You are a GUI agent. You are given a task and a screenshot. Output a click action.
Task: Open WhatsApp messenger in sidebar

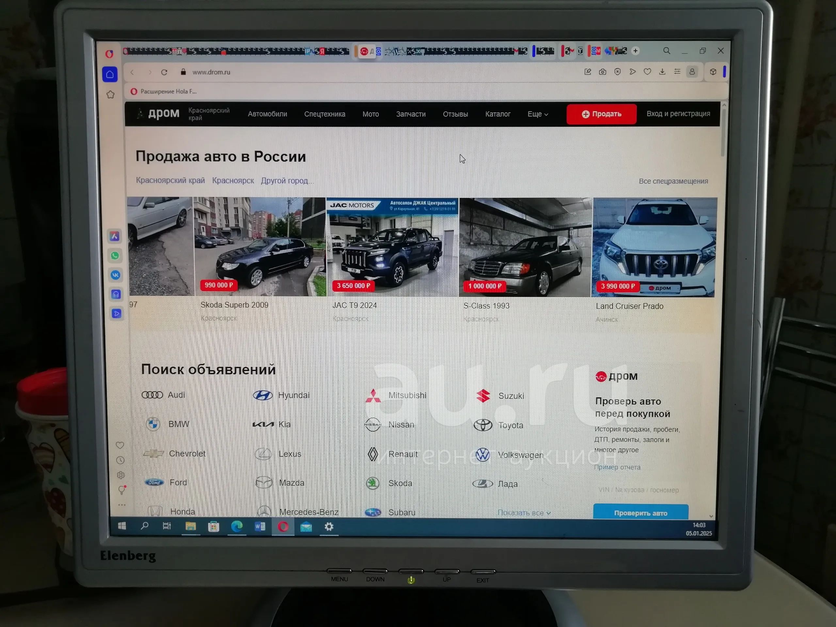click(x=115, y=256)
